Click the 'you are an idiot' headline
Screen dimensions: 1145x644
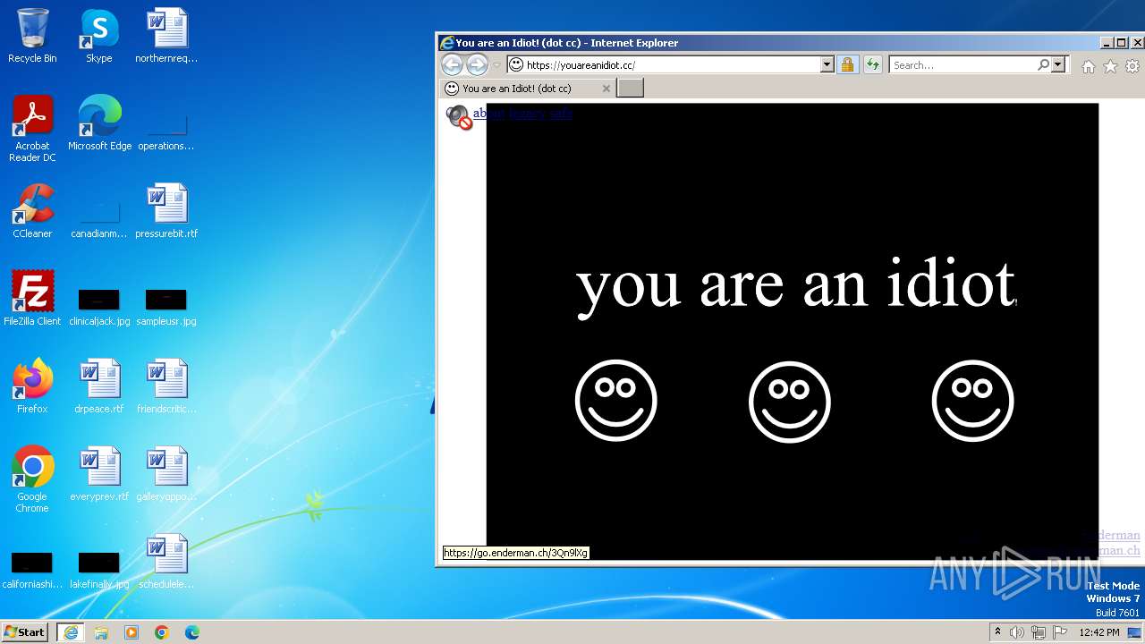point(795,285)
